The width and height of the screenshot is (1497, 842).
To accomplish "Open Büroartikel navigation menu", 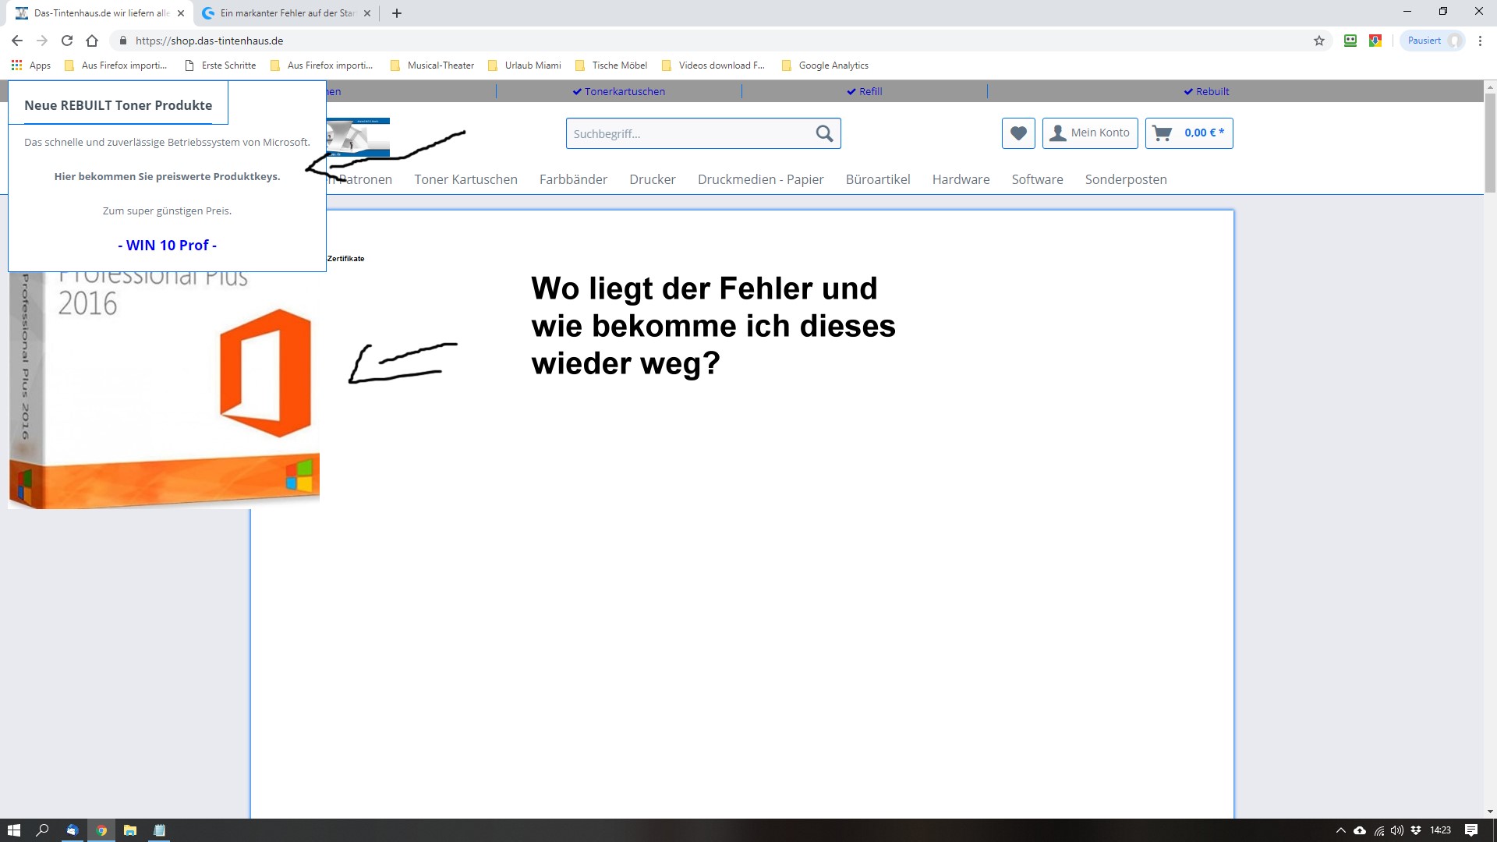I will click(878, 179).
